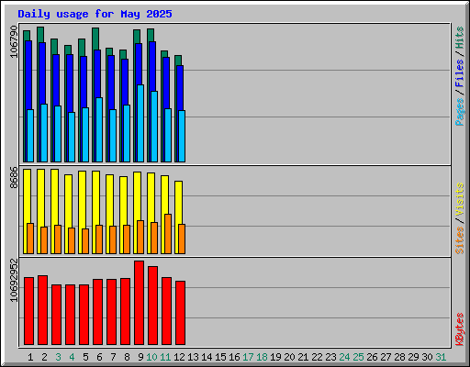
Task: Click the red KBytes bar for day 1
Action: [x=28, y=311]
